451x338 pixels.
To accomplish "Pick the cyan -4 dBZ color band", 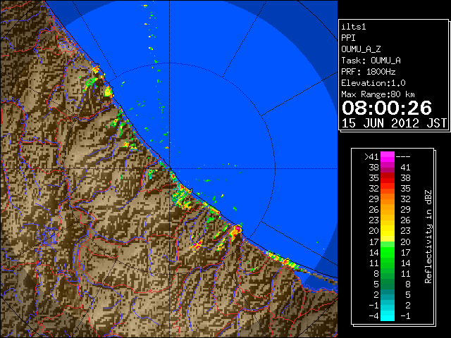I will tap(388, 316).
